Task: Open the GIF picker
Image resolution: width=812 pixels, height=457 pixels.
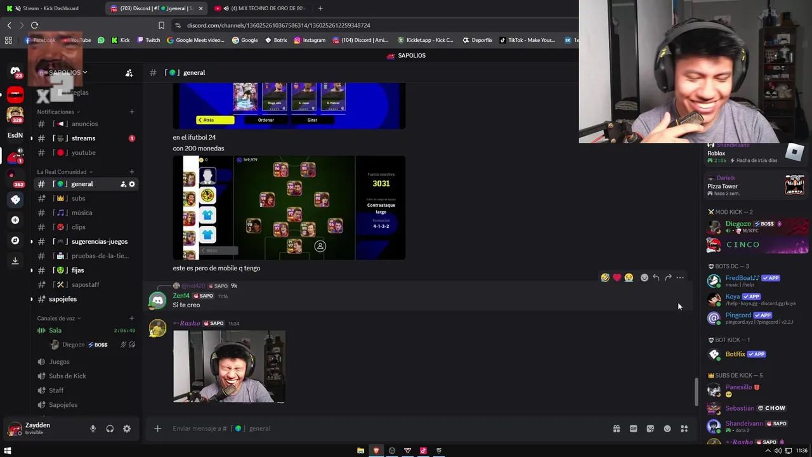Action: click(633, 428)
